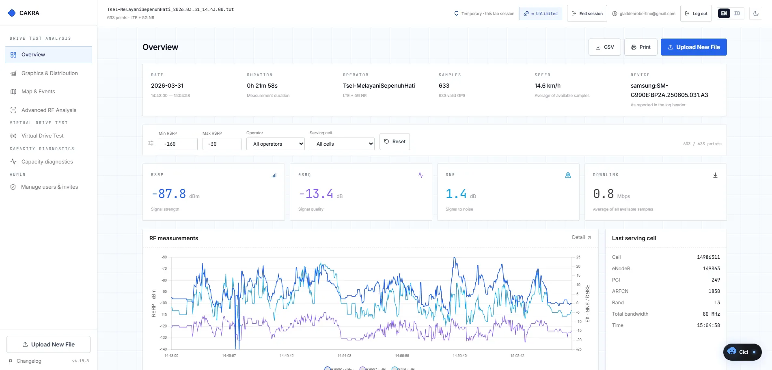Click the Unlimited session badge
The width and height of the screenshot is (772, 370).
(541, 13)
